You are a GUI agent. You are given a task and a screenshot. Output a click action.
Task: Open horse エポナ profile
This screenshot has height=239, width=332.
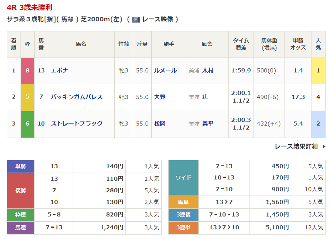59,70
